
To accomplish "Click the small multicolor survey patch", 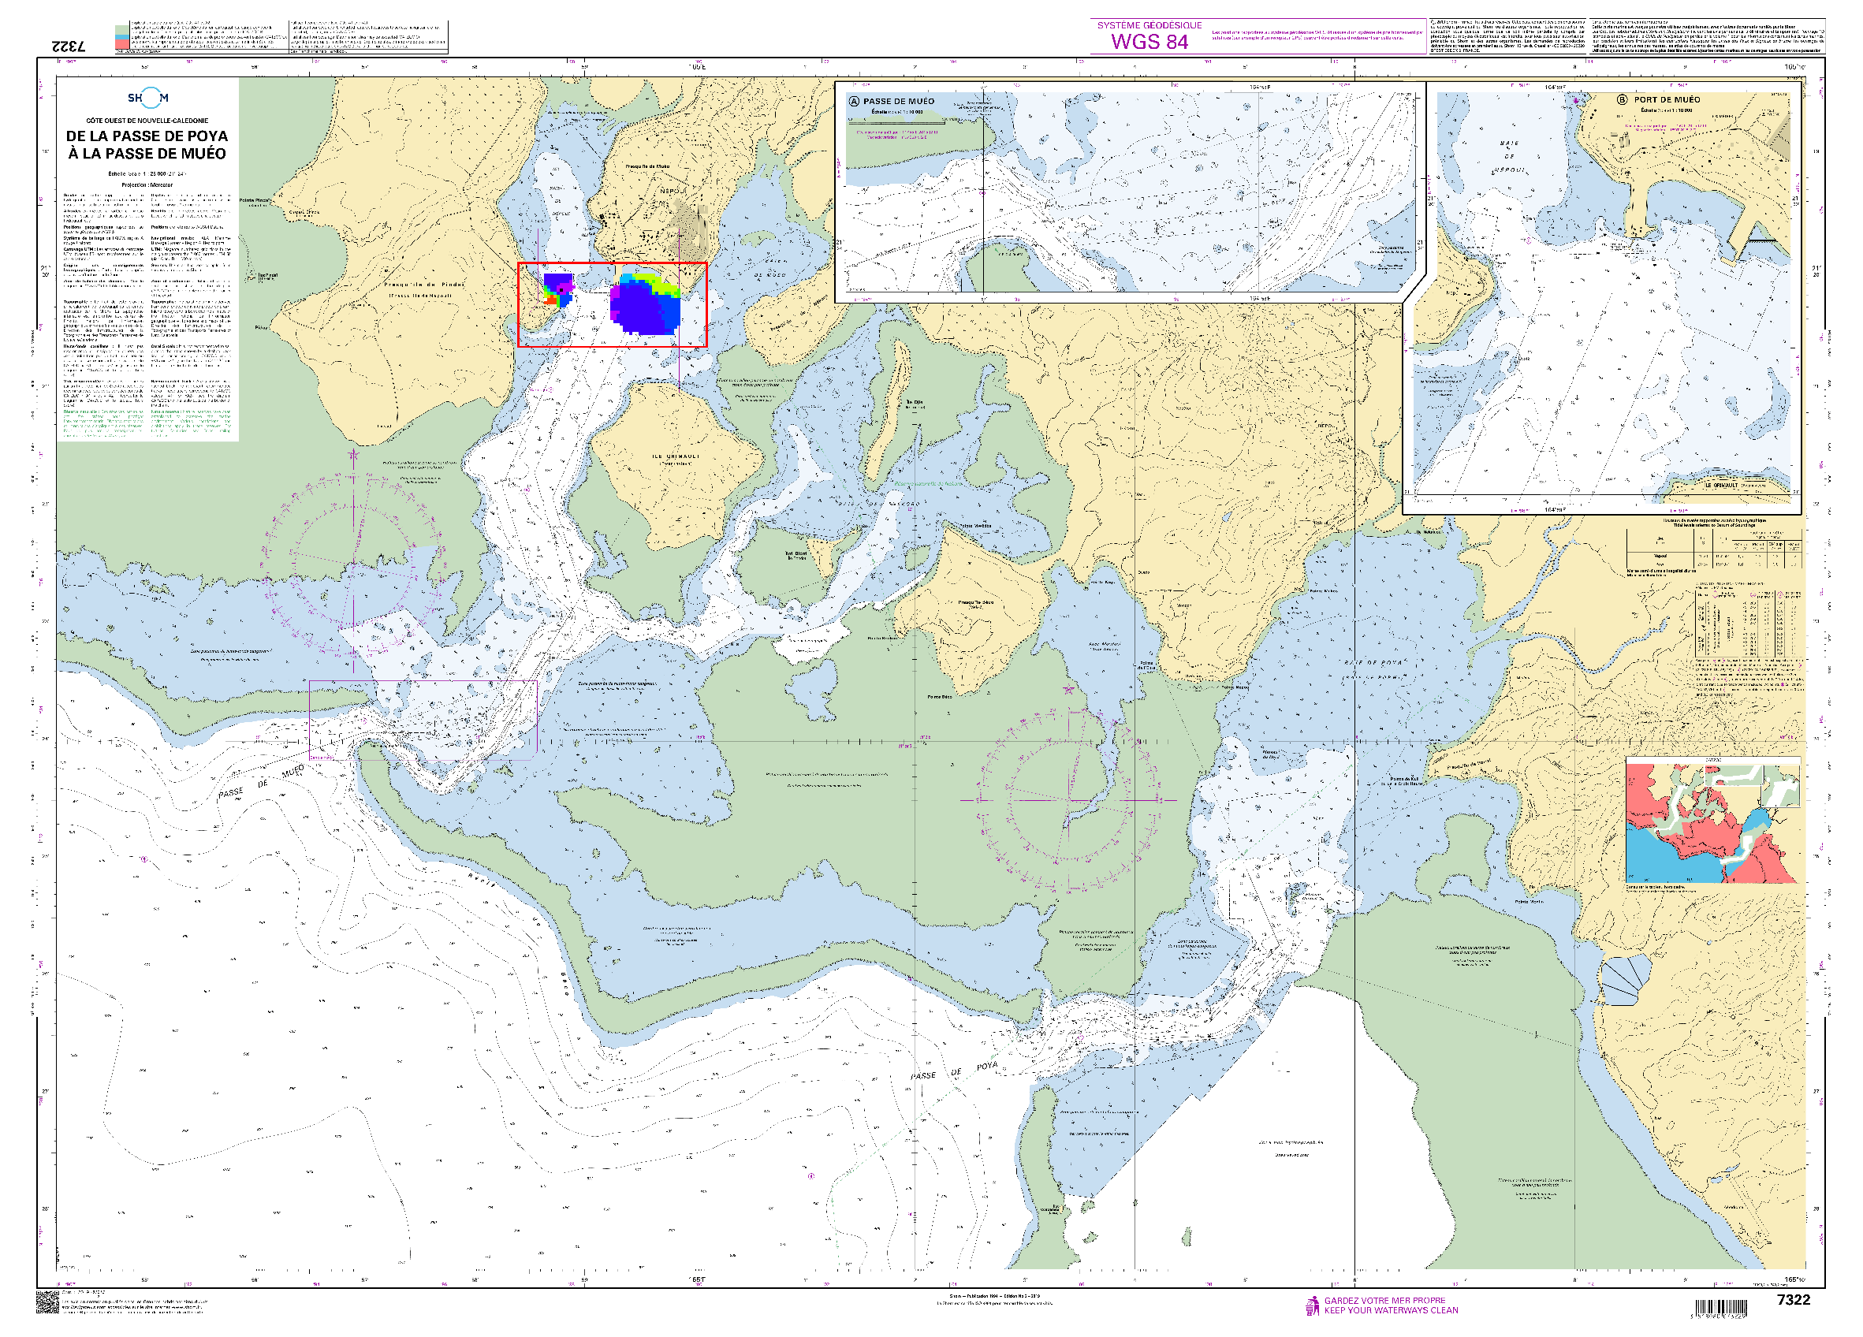I will click(x=557, y=291).
